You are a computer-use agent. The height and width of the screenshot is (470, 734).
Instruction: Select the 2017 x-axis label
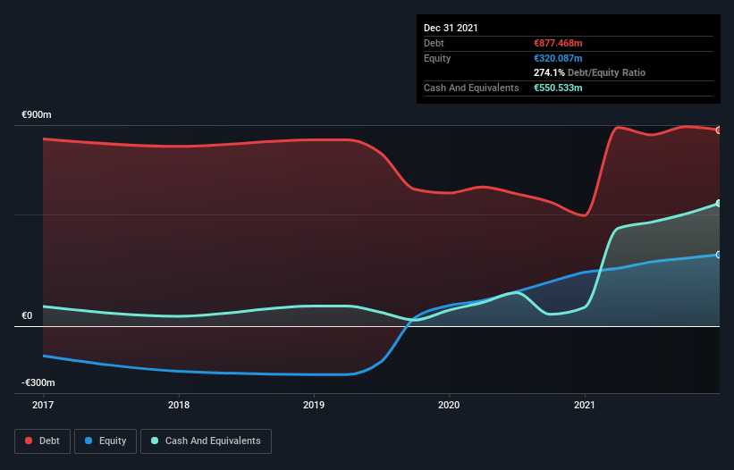click(x=43, y=405)
